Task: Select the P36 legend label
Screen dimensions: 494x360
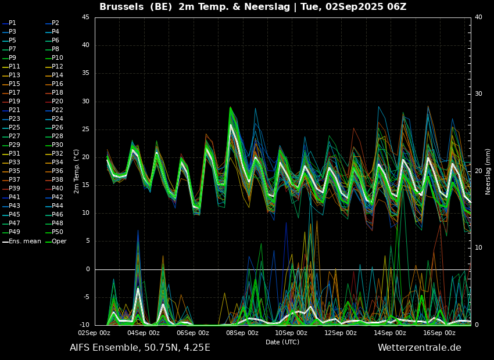Action: [x=58, y=171]
